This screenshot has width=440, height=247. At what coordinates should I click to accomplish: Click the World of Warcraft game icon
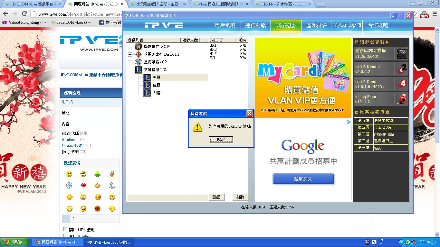(138, 47)
